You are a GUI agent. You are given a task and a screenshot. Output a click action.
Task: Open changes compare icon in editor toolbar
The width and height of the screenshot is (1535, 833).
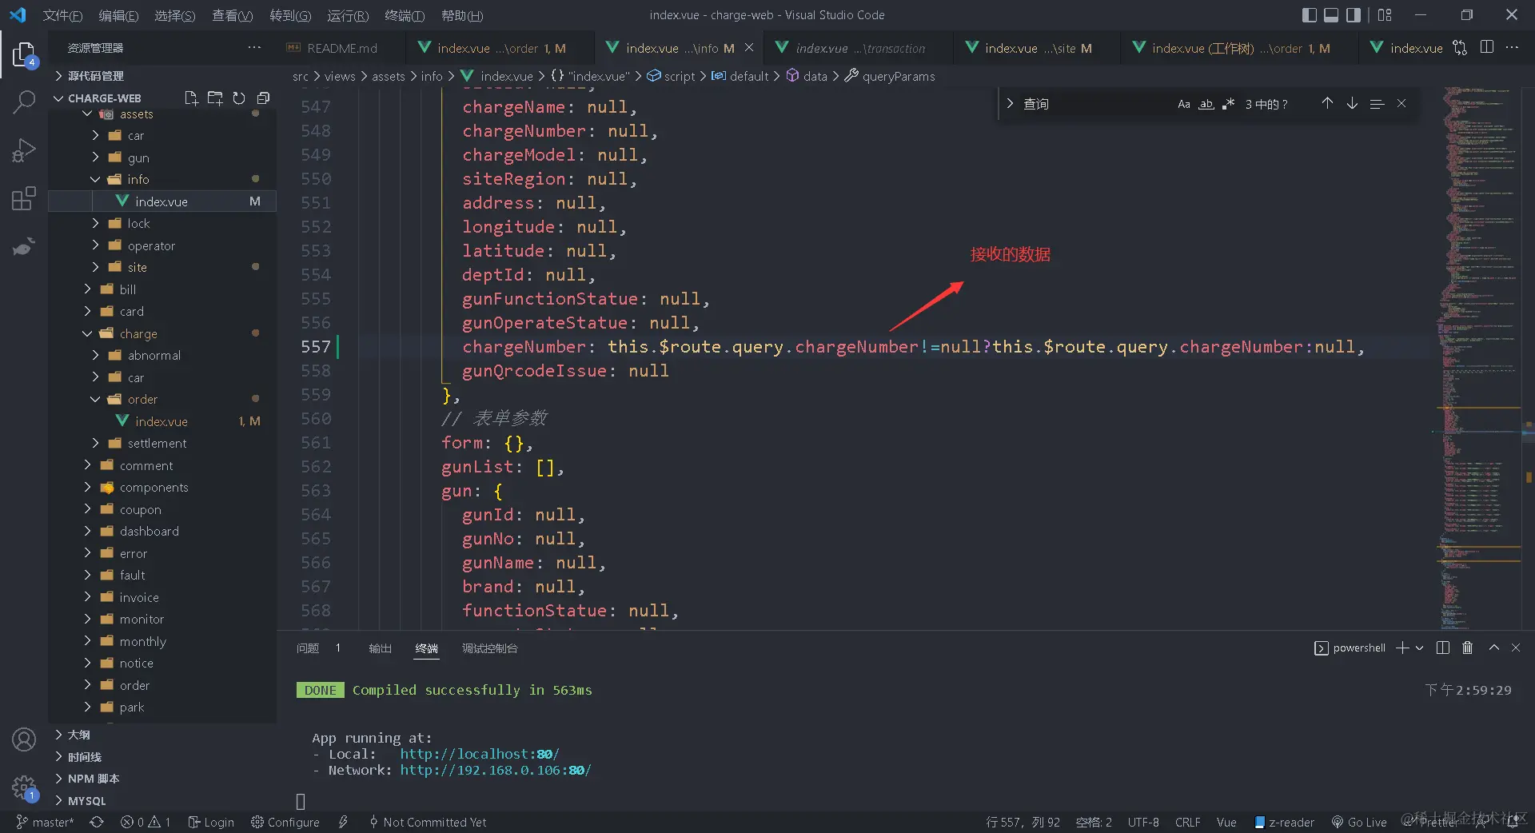point(1460,48)
